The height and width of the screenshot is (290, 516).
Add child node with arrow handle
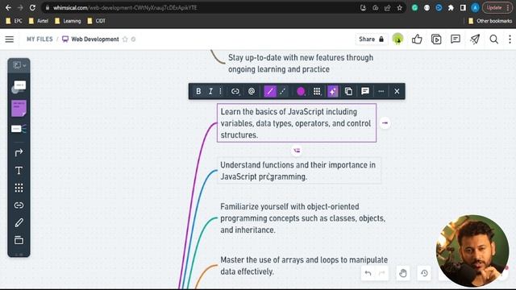[x=385, y=123]
